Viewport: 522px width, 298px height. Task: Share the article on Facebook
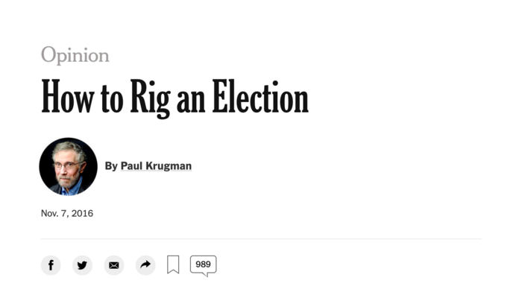51,264
